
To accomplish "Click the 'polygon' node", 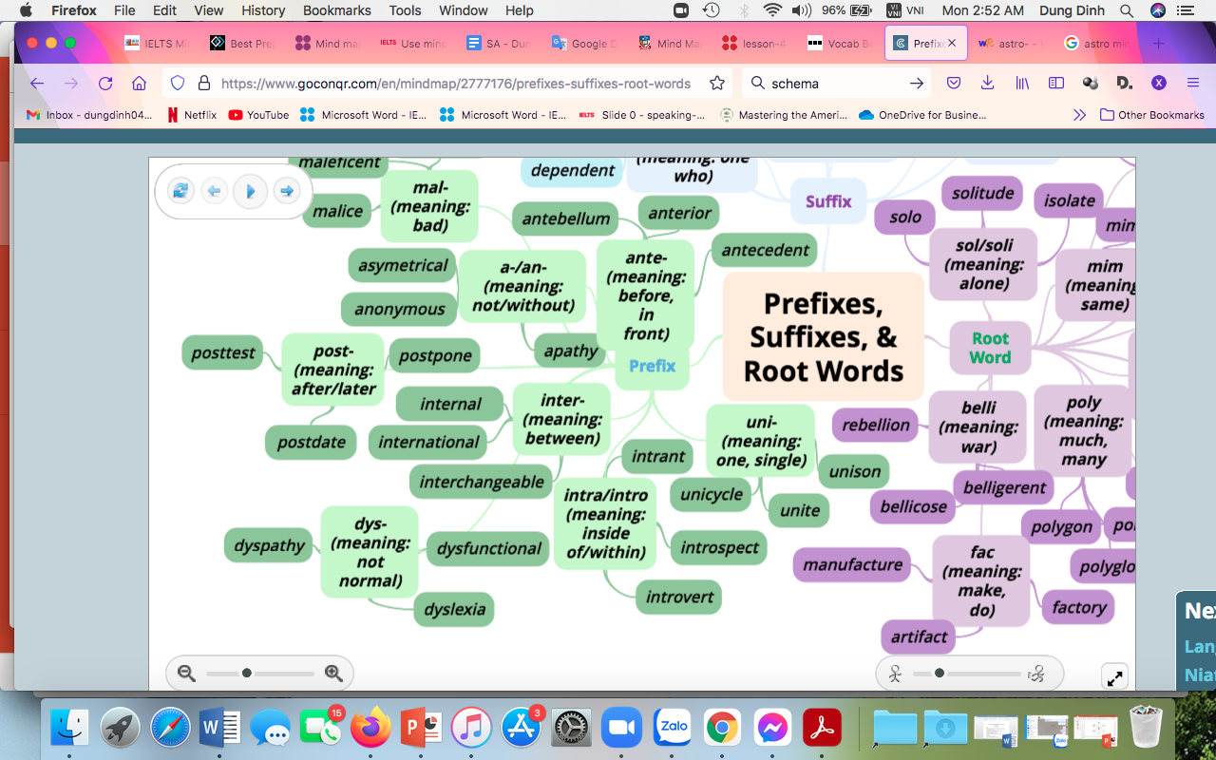I will click(x=1061, y=526).
